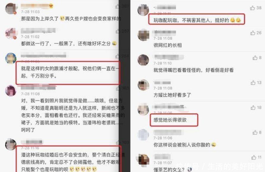Like the '那是因为上岸久了' comment
The height and width of the screenshot is (172, 265).
(118, 7)
